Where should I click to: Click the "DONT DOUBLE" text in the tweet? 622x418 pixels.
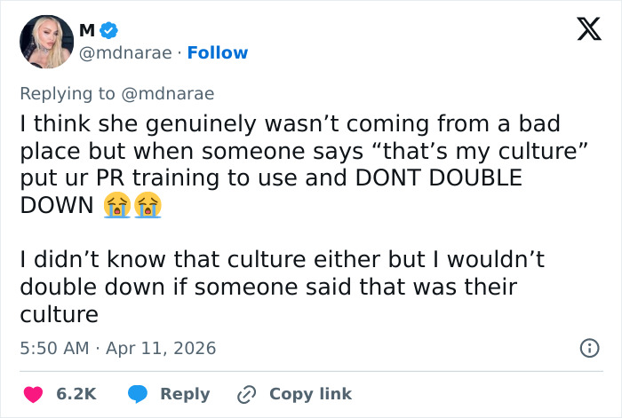pos(437,177)
